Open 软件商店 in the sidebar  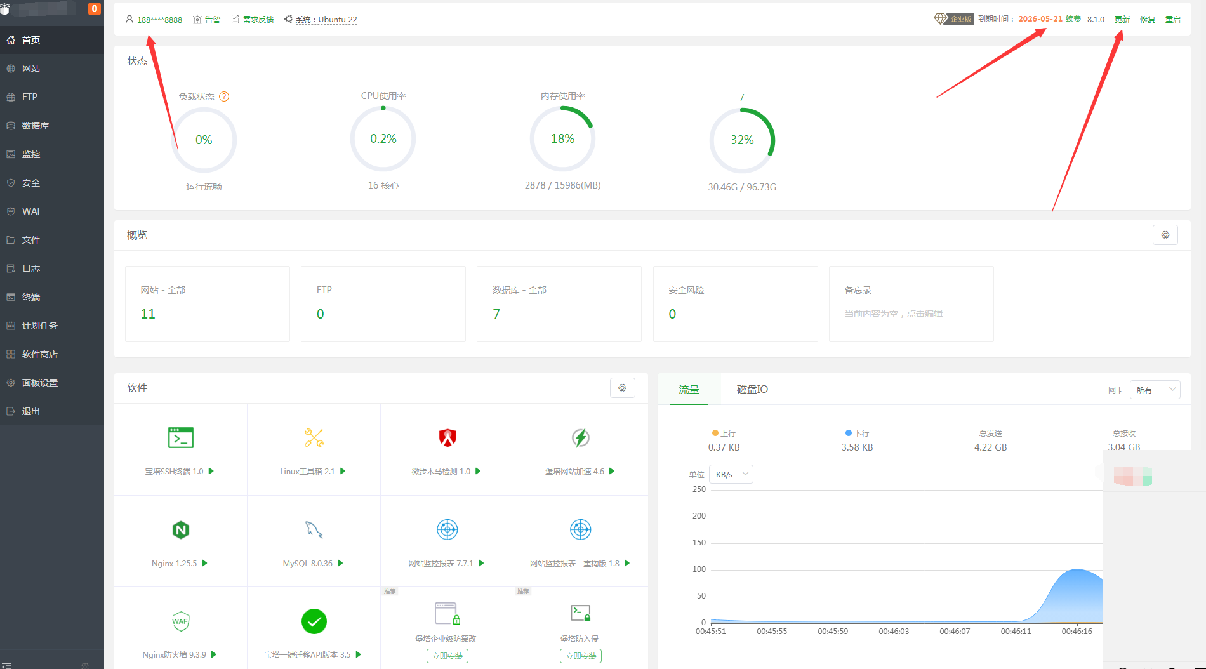coord(39,354)
